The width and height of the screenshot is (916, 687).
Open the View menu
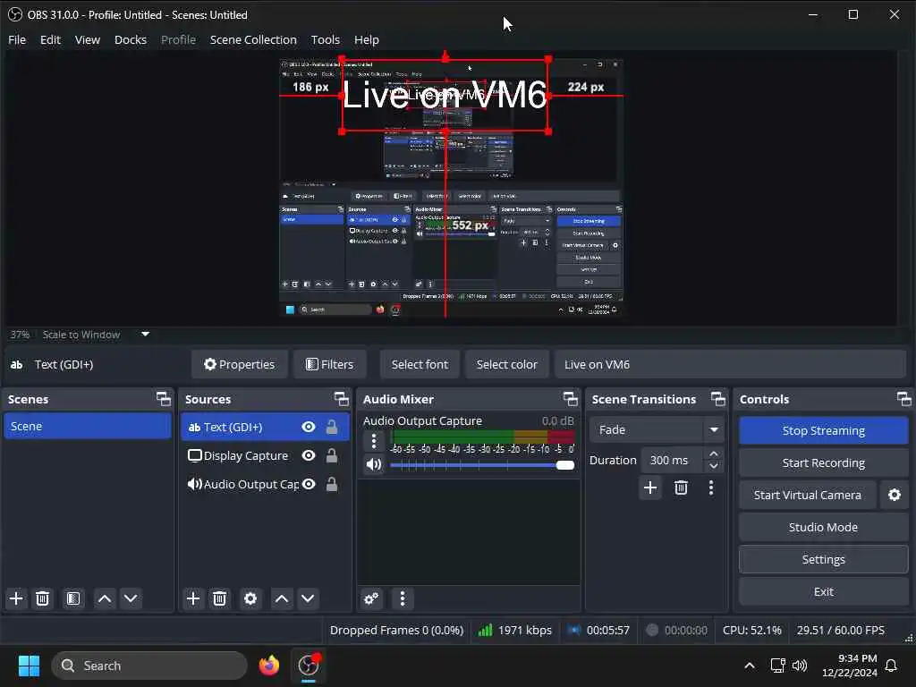coord(88,39)
